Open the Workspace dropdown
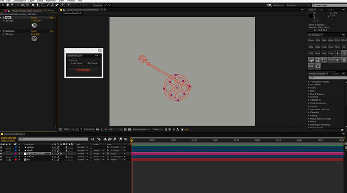The image size is (347, 193). pyautogui.click(x=298, y=5)
